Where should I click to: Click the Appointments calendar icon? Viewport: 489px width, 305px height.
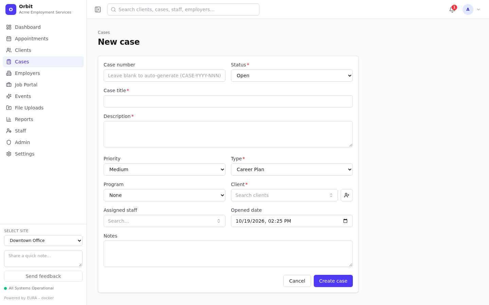[x=9, y=39]
